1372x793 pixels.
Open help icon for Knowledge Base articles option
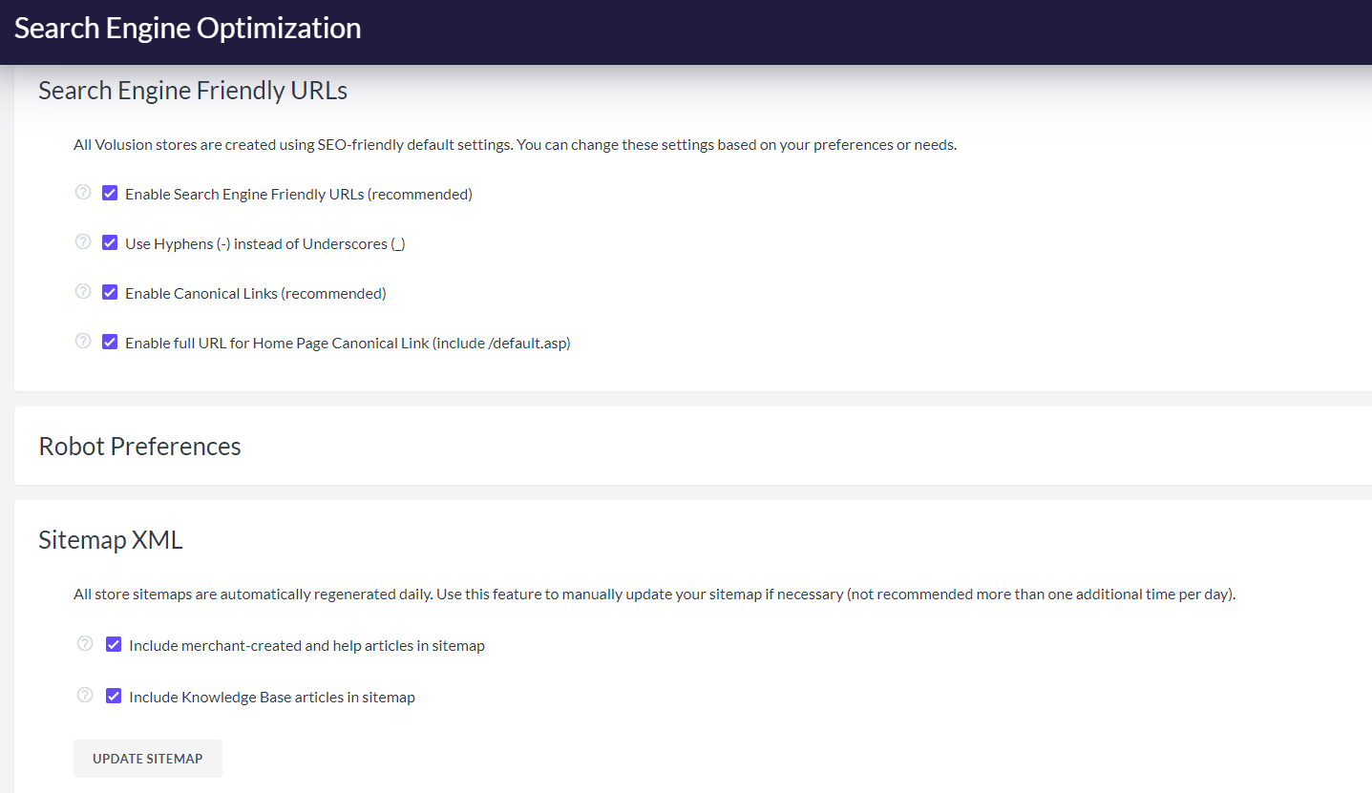85,696
